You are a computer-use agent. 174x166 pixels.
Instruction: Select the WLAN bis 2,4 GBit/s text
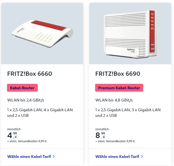point(26,100)
